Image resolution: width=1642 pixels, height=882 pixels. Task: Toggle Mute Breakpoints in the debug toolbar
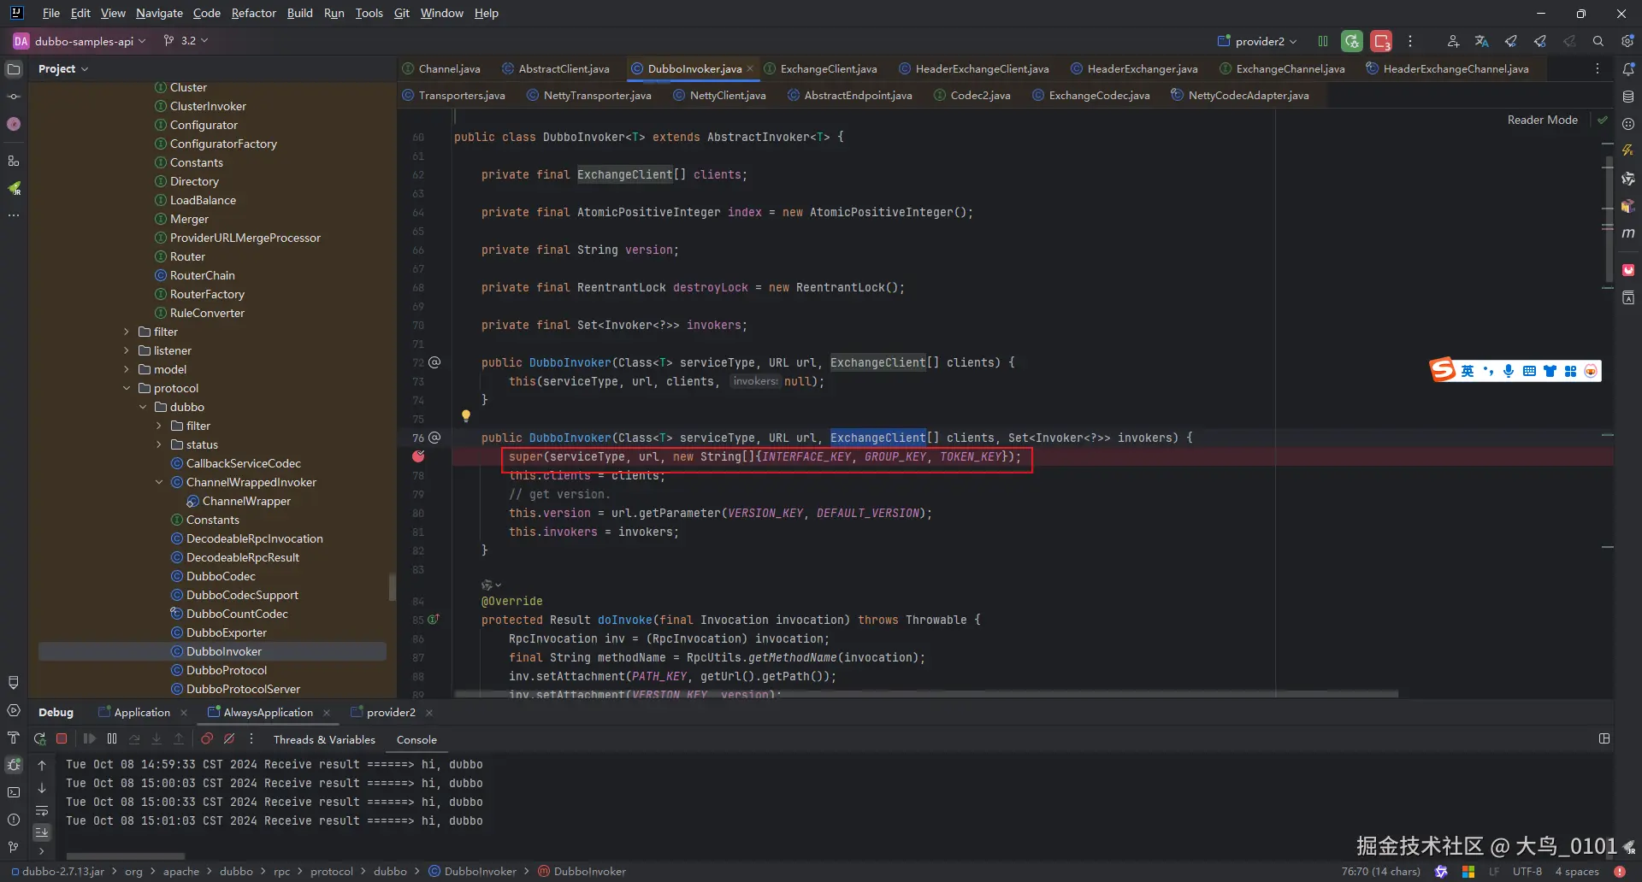tap(229, 739)
